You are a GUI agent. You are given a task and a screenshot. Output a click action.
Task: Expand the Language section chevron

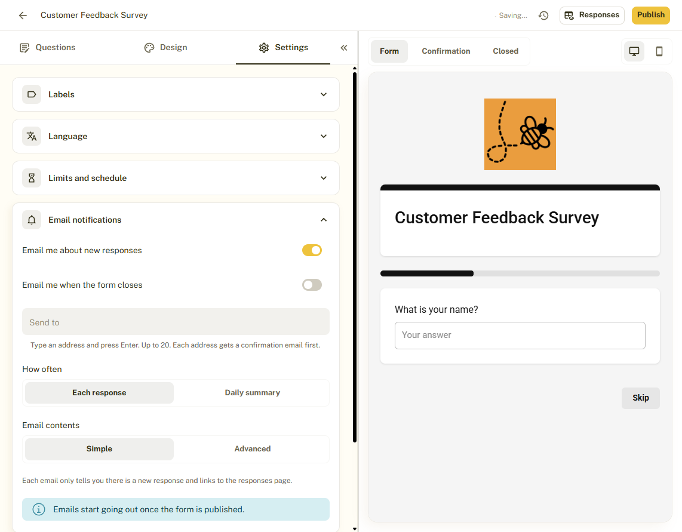pos(324,136)
